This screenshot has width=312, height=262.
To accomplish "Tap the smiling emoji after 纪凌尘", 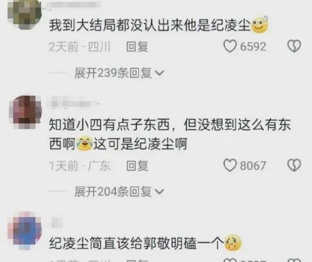I will coord(260,25).
